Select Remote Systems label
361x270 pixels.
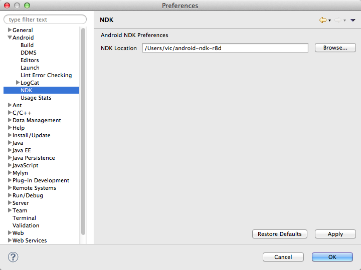[34, 188]
